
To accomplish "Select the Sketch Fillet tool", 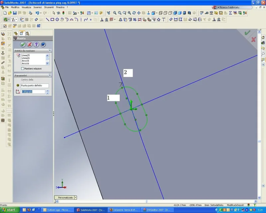I will 76,20.
